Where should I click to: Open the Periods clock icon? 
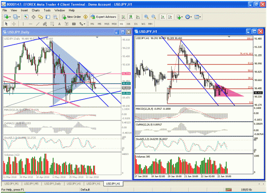coord(188,17)
